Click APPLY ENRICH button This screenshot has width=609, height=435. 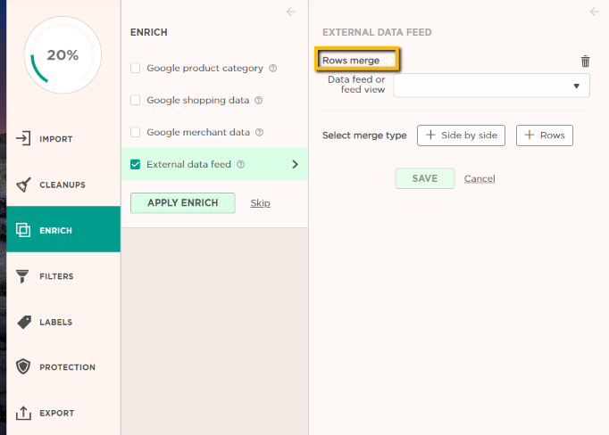[182, 202]
